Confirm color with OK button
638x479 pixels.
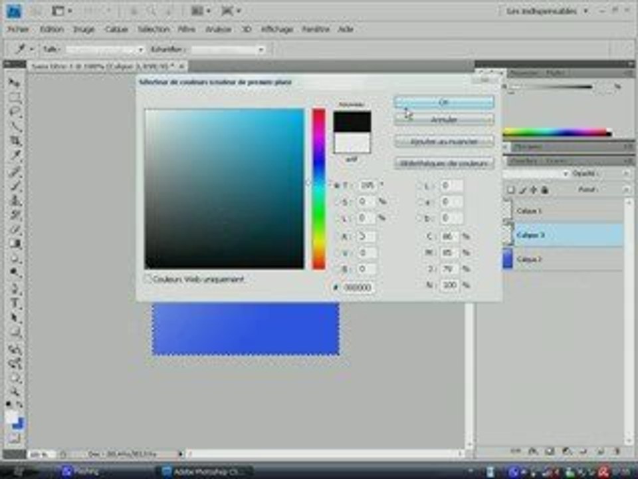tap(445, 102)
